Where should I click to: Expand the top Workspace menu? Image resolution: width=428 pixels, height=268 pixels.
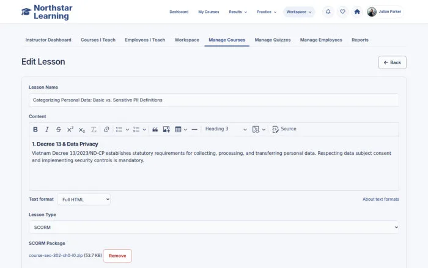pyautogui.click(x=299, y=12)
